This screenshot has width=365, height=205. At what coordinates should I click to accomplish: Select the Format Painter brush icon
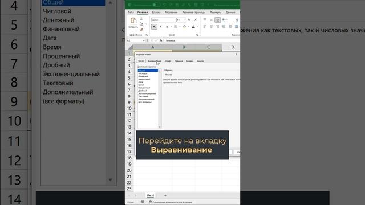pos(141,30)
